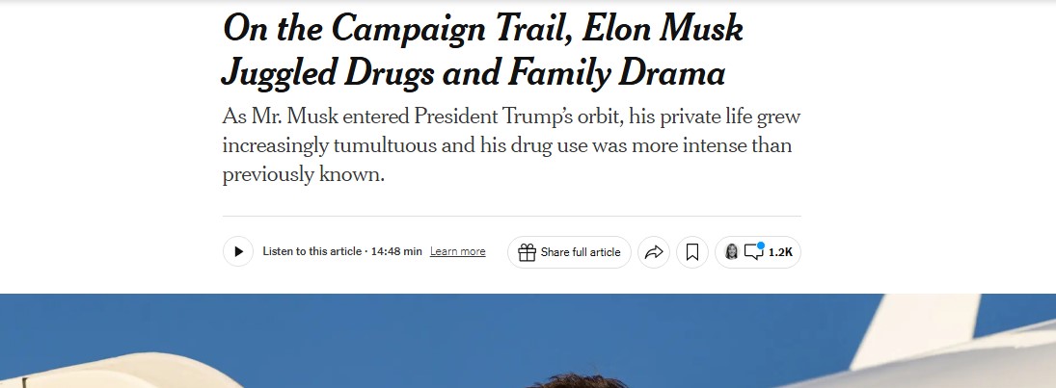This screenshot has width=1056, height=388.
Task: Click the phrase previously known in the summary
Action: point(303,176)
